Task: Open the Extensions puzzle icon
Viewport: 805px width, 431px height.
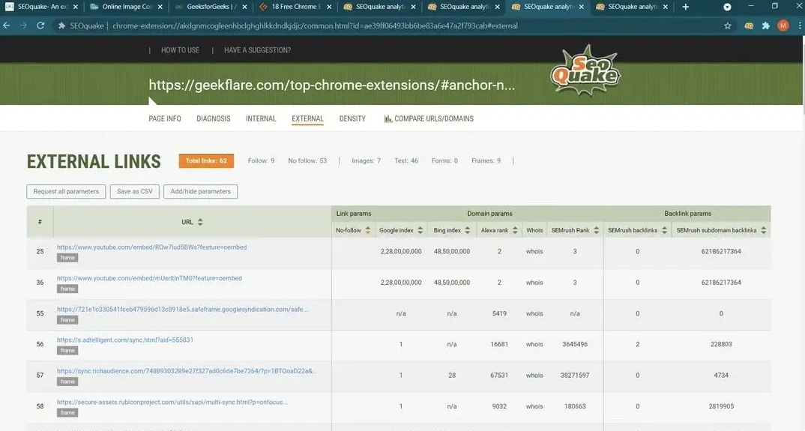Action: tap(766, 25)
